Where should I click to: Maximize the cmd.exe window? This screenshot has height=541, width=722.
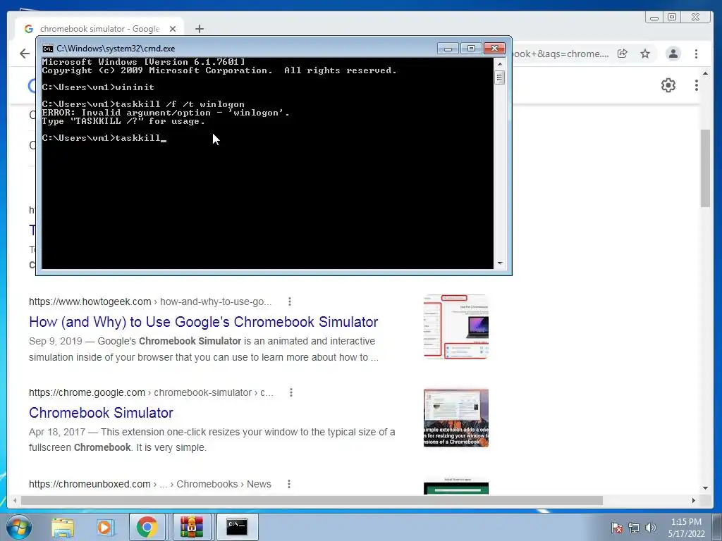[471, 49]
